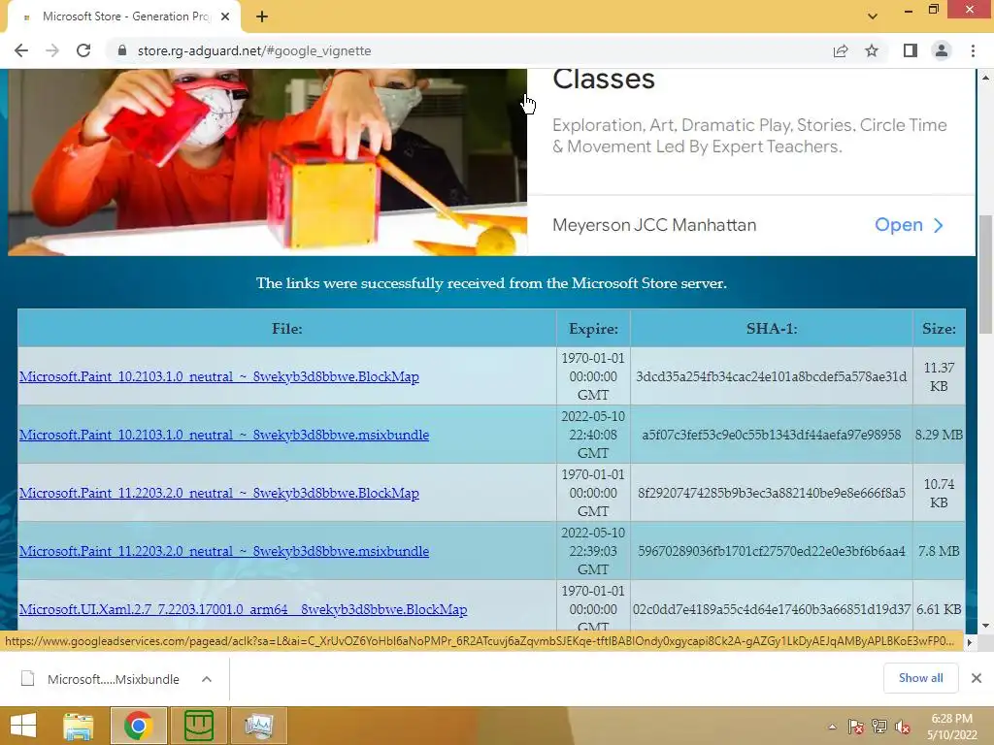Click the Size column header
The height and width of the screenshot is (745, 994).
(939, 329)
